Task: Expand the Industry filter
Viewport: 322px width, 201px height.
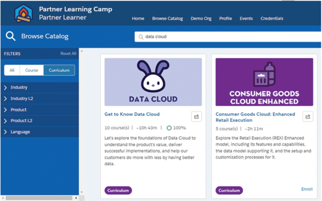Action: (40, 87)
